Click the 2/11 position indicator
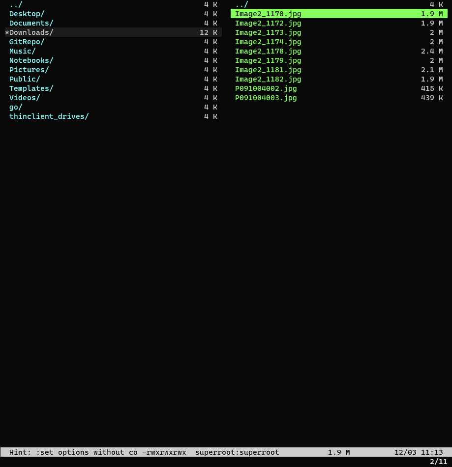This screenshot has width=452, height=467. pos(439,462)
